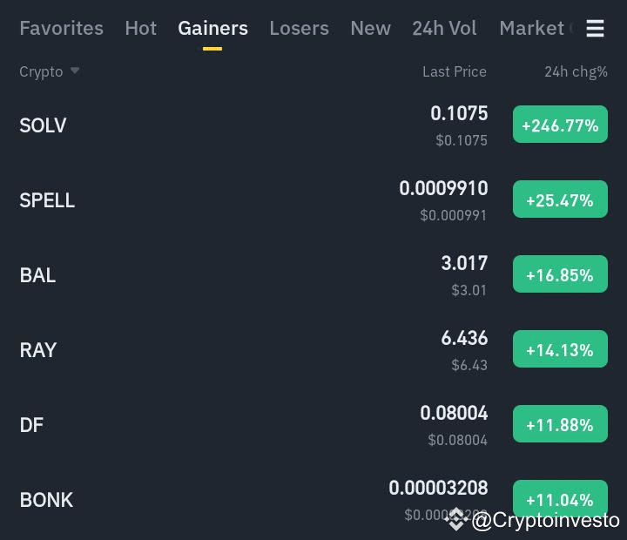
Task: Click RAY +14.13% change badge
Action: click(560, 350)
